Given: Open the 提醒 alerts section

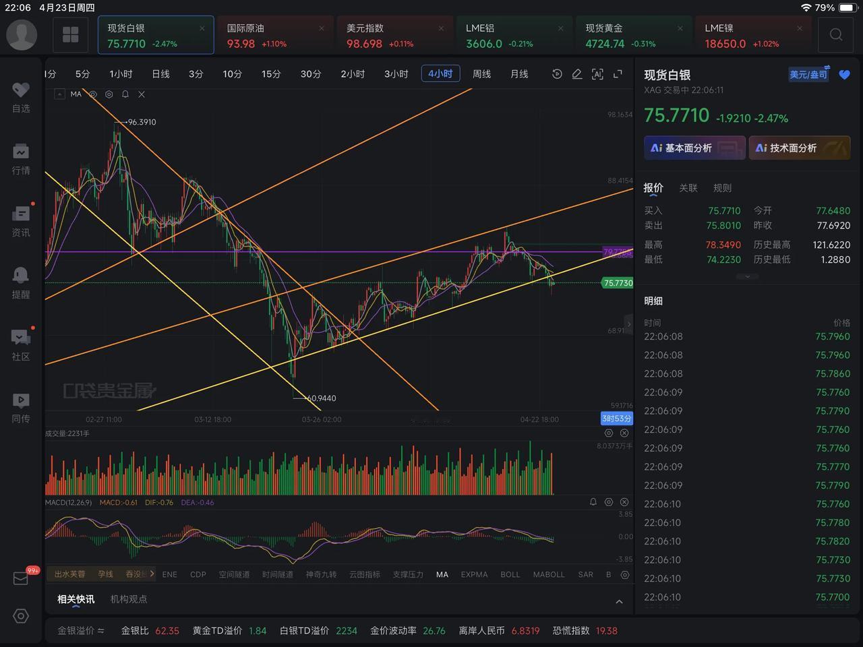Looking at the screenshot, I should [x=21, y=283].
